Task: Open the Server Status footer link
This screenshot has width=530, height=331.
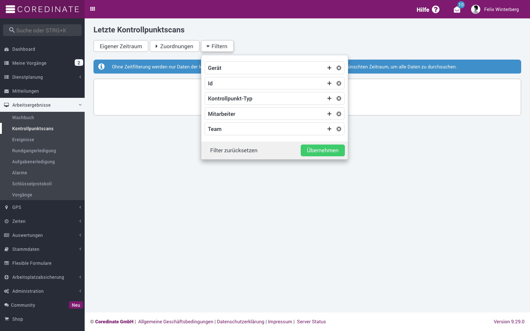Action: tap(311, 322)
